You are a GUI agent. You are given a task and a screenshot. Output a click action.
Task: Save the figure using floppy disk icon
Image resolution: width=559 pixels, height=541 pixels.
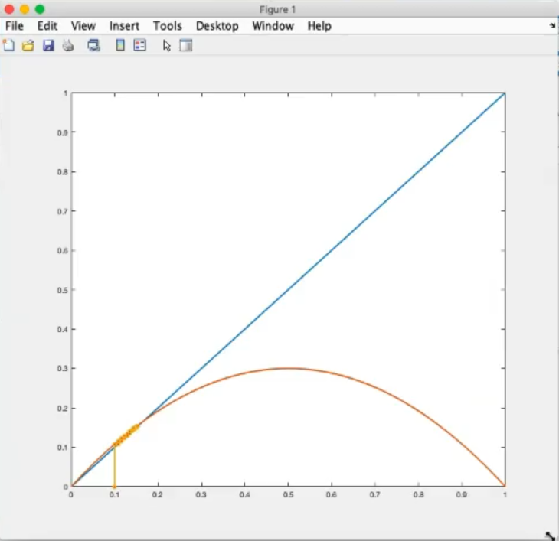[x=48, y=46]
